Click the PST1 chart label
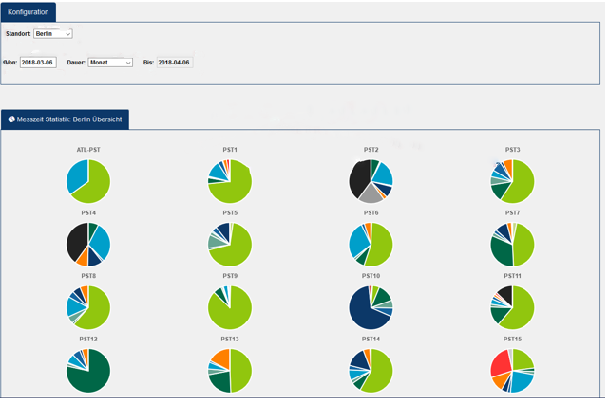Screen dimensions: 609x404 (230, 150)
